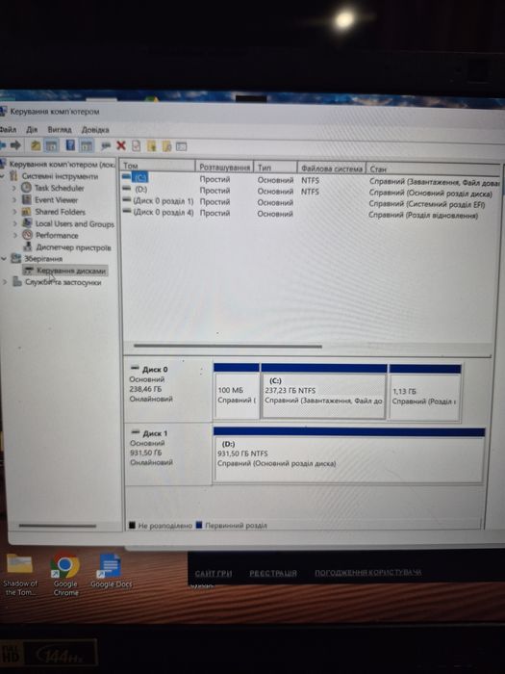The width and height of the screenshot is (505, 674).
Task: Open the Довідка menu
Action: point(95,129)
